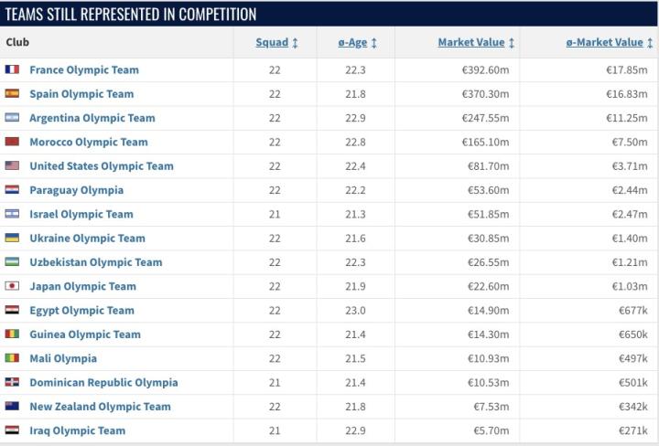Screen dimensions: 659x446
Task: Open the Mali Olympia link
Action: click(x=63, y=358)
